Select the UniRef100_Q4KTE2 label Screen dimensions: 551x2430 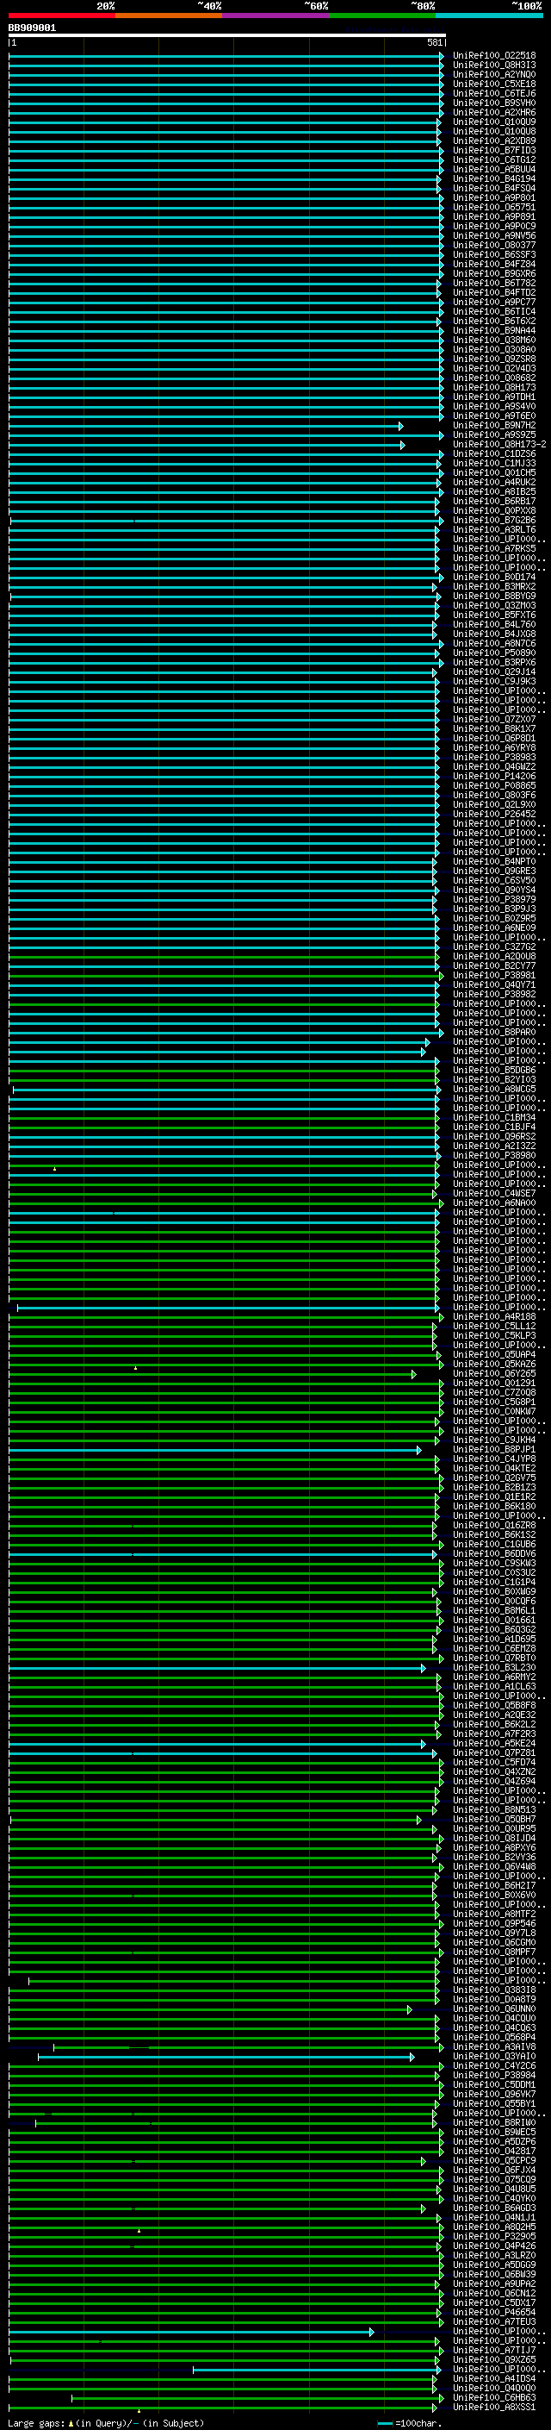click(x=494, y=1468)
